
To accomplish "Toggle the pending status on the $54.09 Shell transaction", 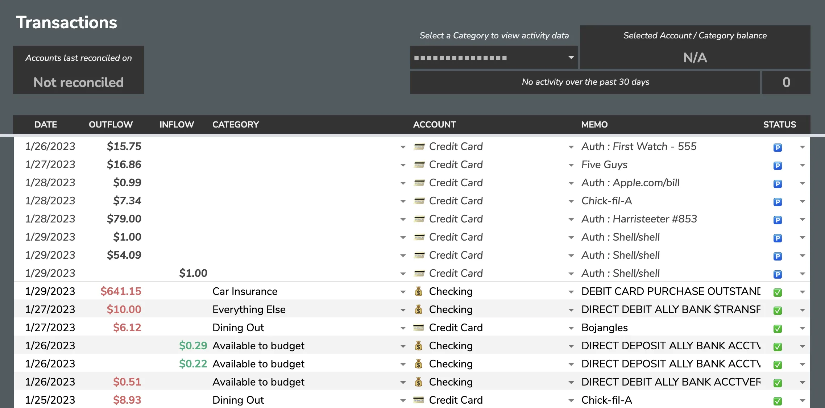I will [778, 256].
